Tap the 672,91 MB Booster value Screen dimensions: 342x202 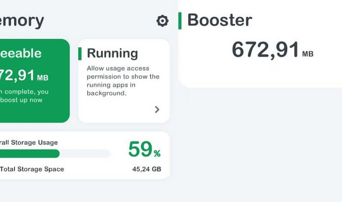click(x=272, y=50)
